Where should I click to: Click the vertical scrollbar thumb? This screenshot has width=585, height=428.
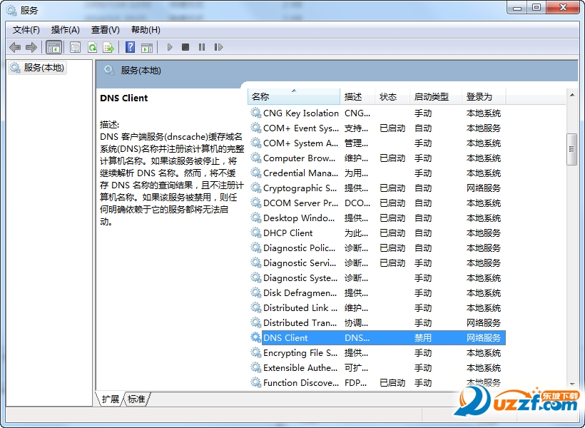click(571, 149)
